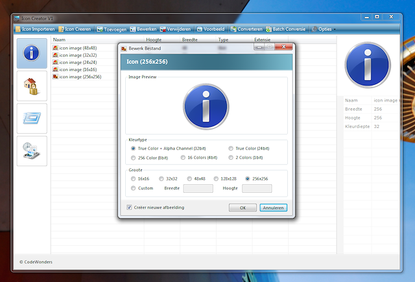Select the house with padlock icon thumbnail
415x282 pixels.
coord(32,86)
